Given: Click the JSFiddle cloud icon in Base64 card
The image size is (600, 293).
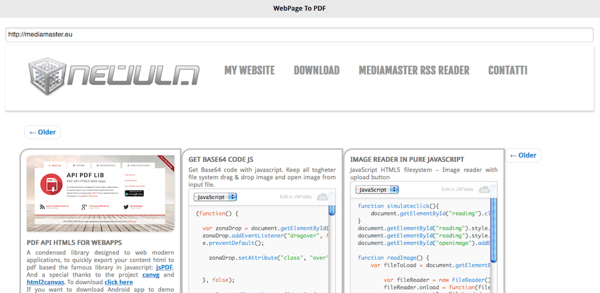Looking at the screenshot, I should tap(323, 197).
